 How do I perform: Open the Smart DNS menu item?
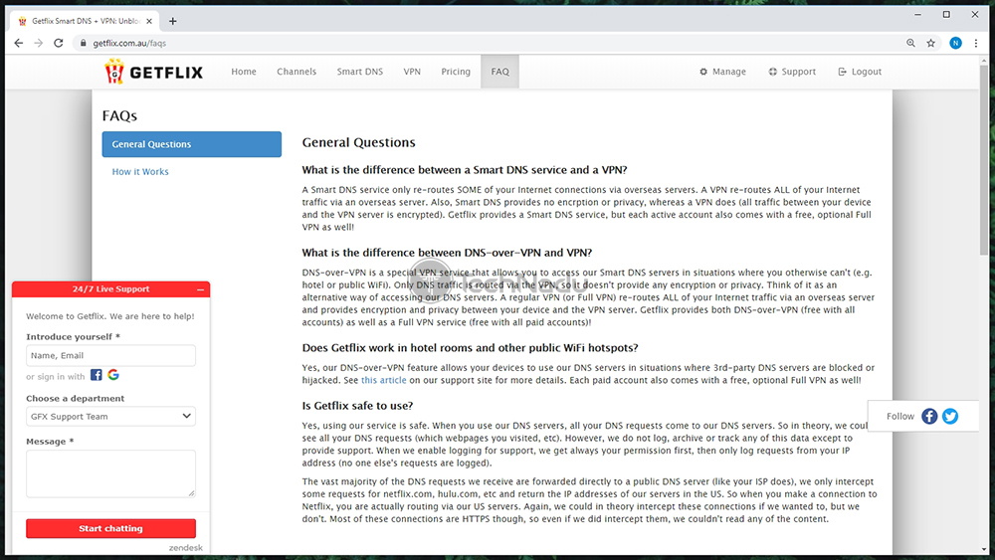[360, 72]
